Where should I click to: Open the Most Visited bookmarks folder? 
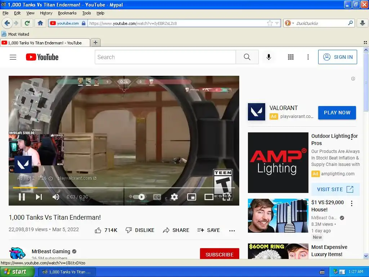click(15, 34)
